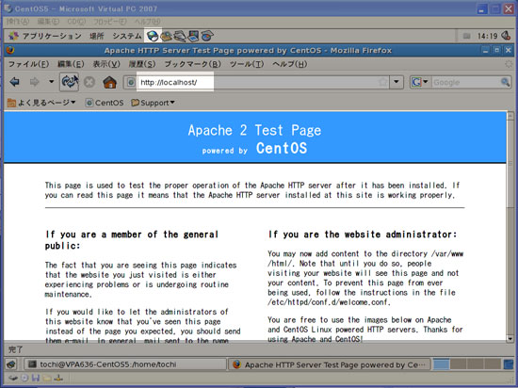Image resolution: width=518 pixels, height=388 pixels.
Task: Go back with the Firefox back arrow
Action: click(14, 82)
